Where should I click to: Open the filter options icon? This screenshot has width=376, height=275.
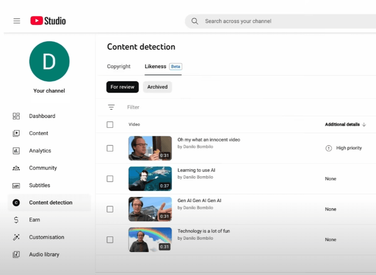click(111, 107)
